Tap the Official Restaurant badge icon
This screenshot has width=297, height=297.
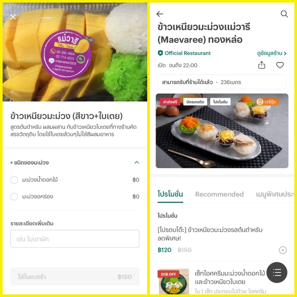click(x=160, y=53)
